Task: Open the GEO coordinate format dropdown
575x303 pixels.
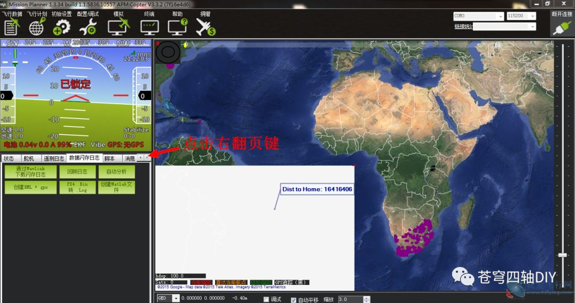Action: coord(168,298)
